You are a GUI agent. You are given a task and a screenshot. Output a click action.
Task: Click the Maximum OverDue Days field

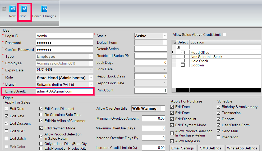tap(153, 128)
